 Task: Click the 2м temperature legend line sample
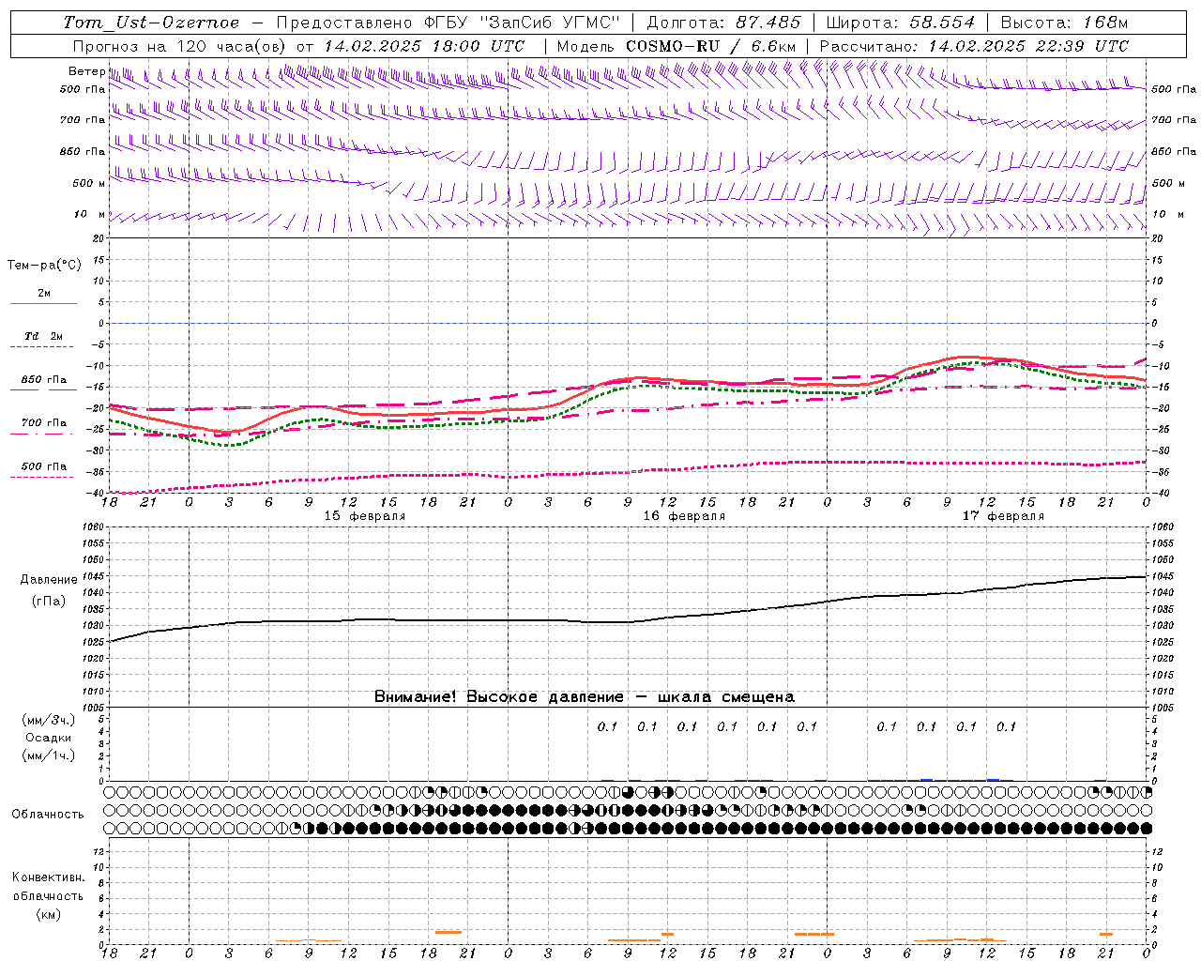pos(44,304)
